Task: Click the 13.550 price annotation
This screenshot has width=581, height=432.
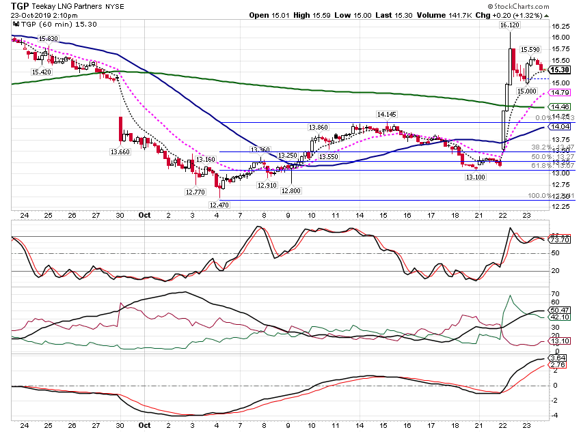Action: [x=328, y=156]
